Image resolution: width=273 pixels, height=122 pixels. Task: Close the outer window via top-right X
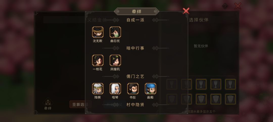click(x=238, y=6)
